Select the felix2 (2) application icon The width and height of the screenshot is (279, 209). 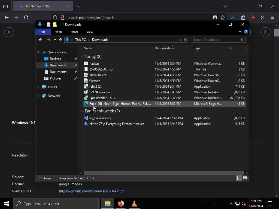coord(86,86)
